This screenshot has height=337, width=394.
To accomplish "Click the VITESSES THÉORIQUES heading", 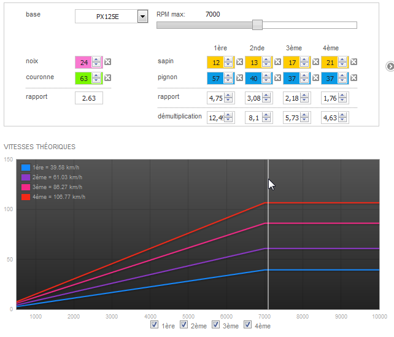I will pos(40,147).
